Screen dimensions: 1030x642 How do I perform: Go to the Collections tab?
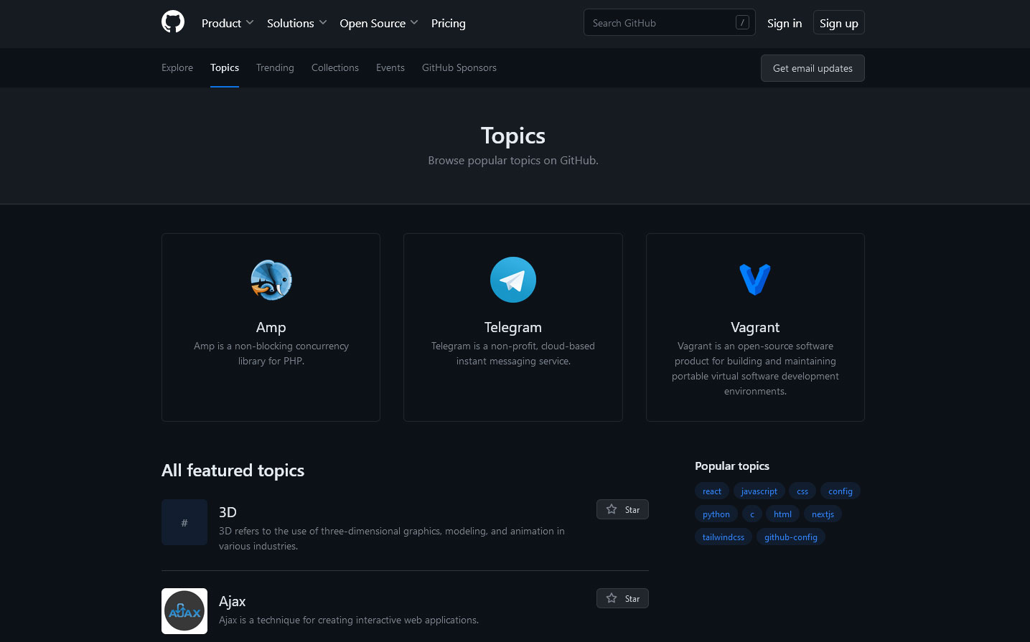tap(335, 67)
